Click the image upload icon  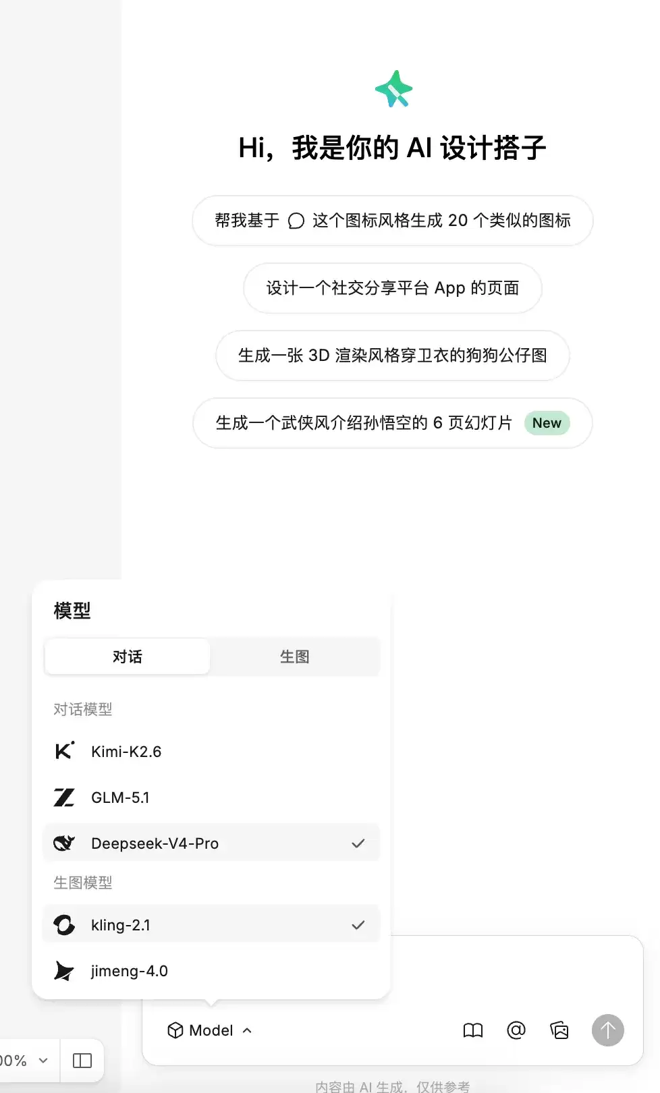point(559,1030)
